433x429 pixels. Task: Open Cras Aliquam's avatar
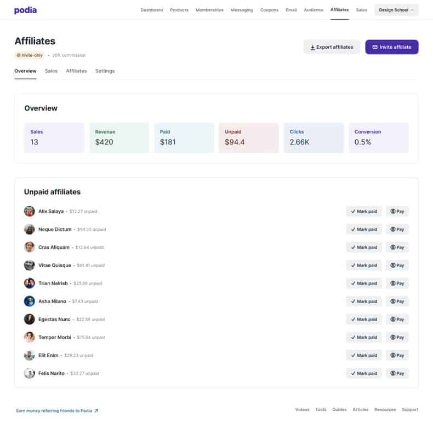coord(29,247)
